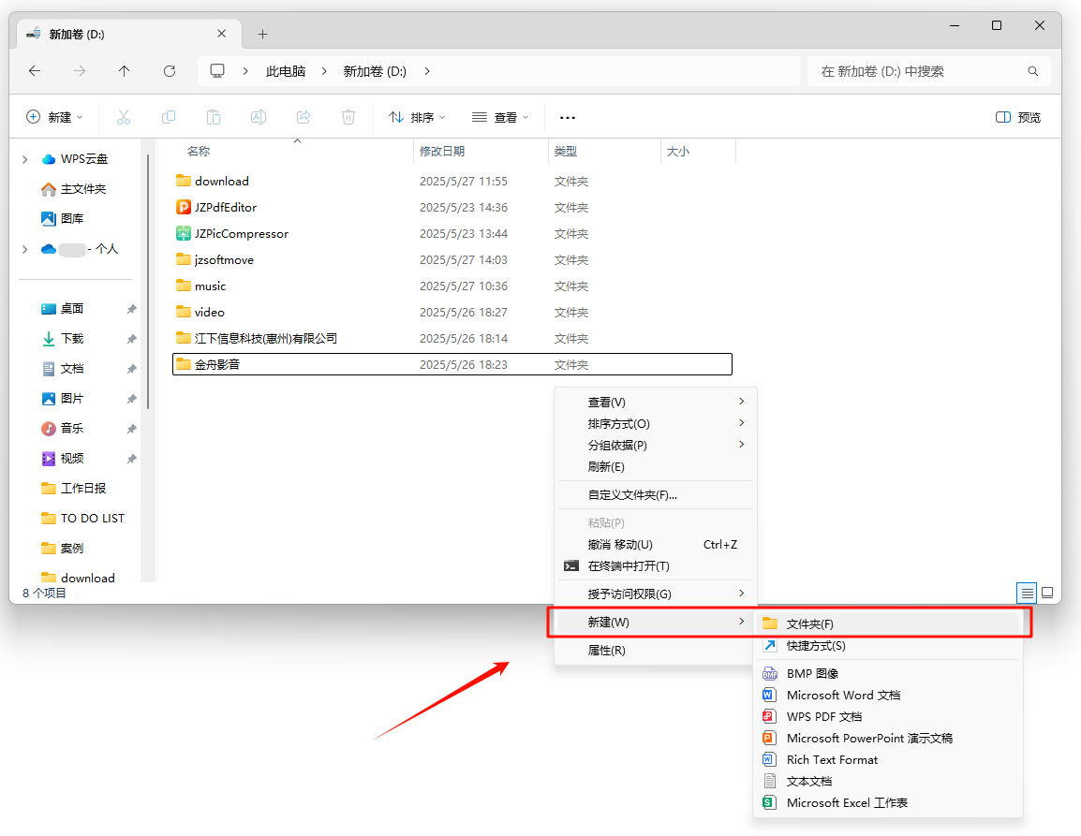Click the Share icon in toolbar
This screenshot has width=1081, height=836.
click(x=304, y=117)
